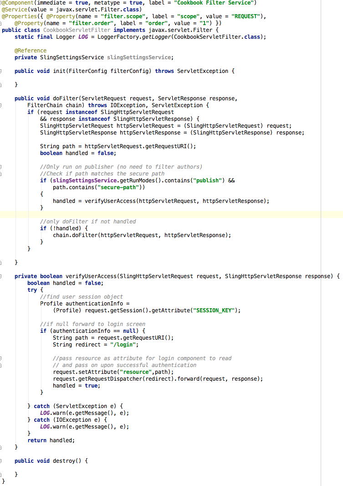343x486 pixels.
Task: Click the FilterChain chain parameter
Action: point(54,105)
